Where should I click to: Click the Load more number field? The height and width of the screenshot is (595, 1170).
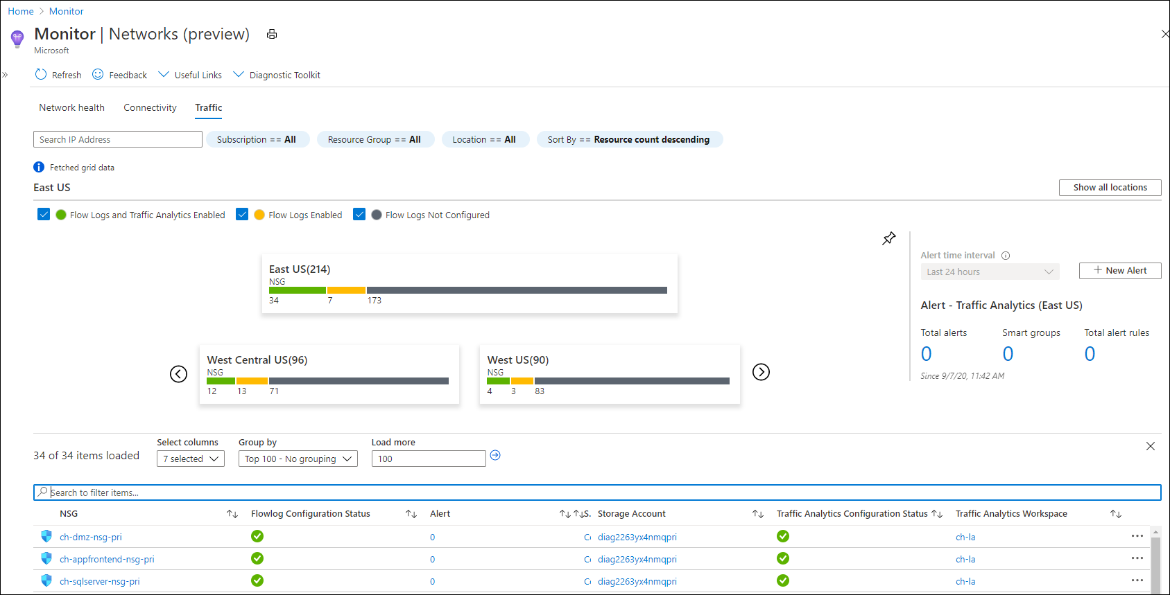pyautogui.click(x=429, y=459)
